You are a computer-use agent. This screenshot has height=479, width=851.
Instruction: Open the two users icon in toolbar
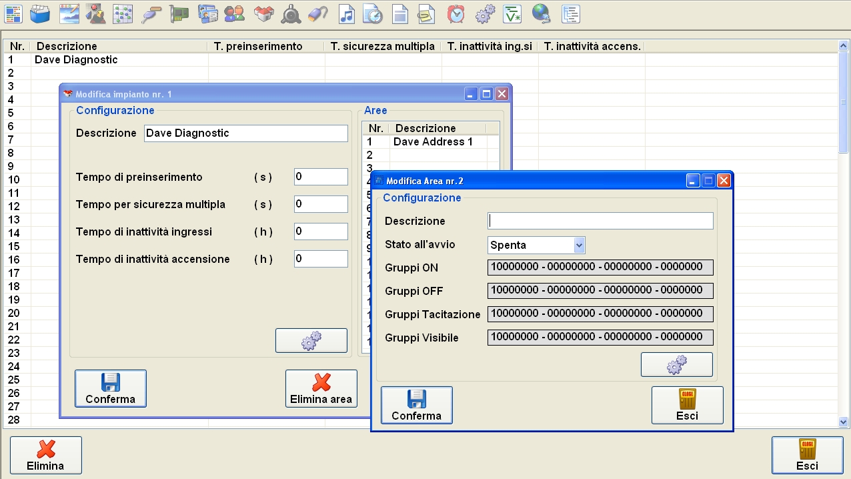(x=234, y=14)
